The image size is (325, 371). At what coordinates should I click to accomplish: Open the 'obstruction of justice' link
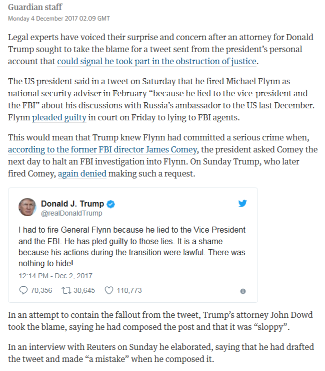tap(156, 61)
